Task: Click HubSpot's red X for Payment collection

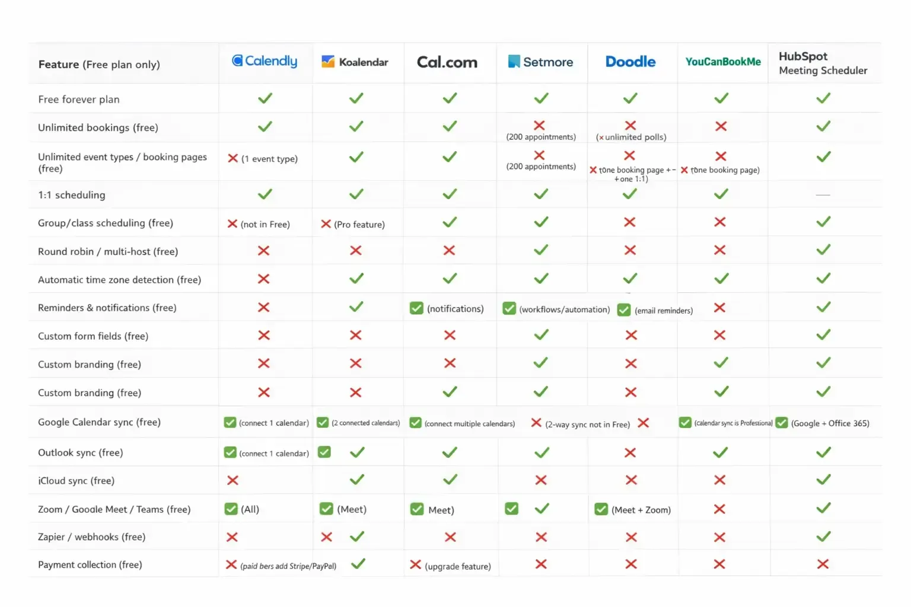Action: pyautogui.click(x=823, y=564)
